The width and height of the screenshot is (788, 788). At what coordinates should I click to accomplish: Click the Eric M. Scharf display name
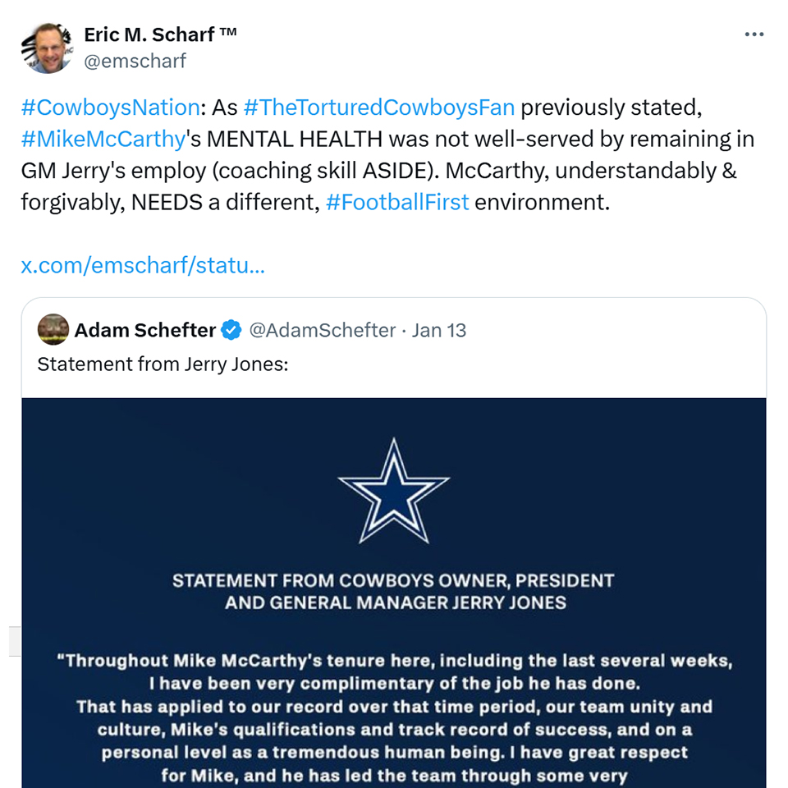pyautogui.click(x=160, y=34)
